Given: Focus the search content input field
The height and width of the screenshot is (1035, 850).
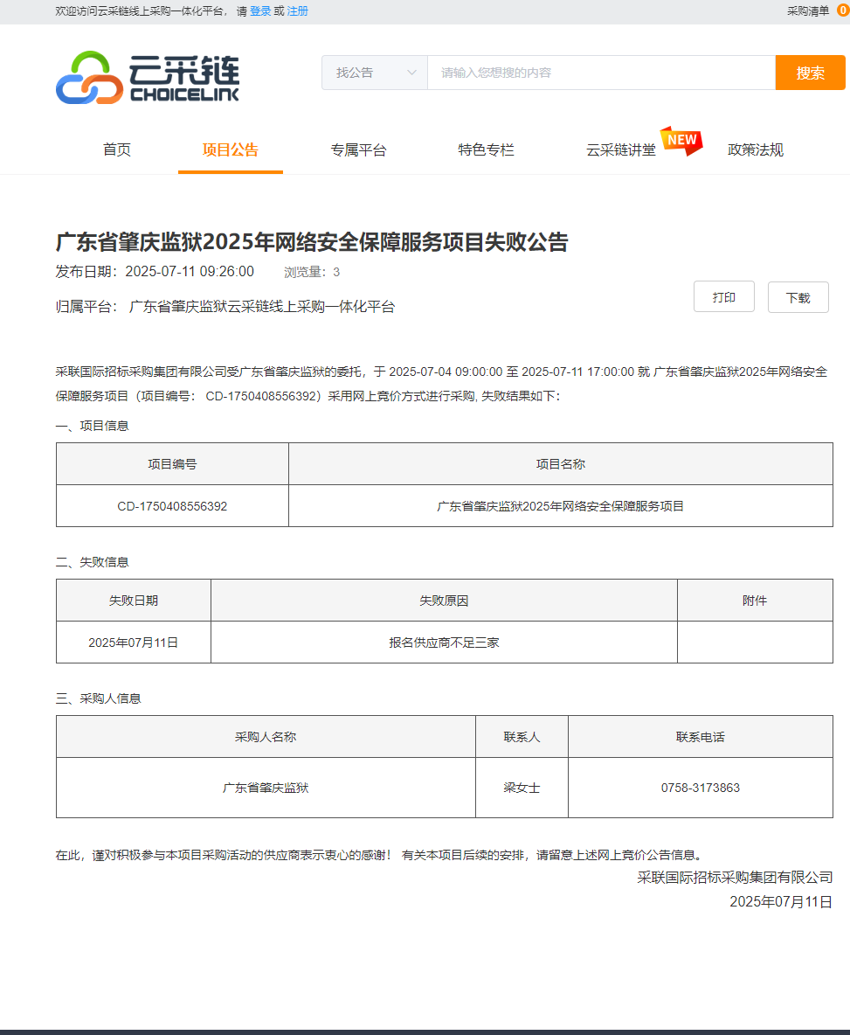Looking at the screenshot, I should tap(601, 73).
